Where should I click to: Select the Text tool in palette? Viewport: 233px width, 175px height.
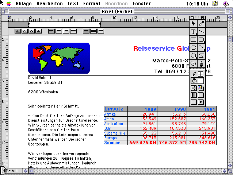click(193, 32)
